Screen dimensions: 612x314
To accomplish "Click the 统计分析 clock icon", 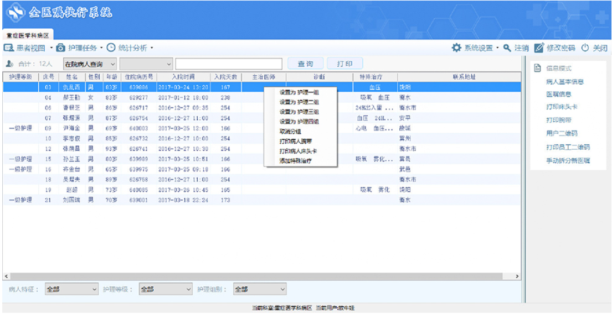I will click(x=111, y=48).
